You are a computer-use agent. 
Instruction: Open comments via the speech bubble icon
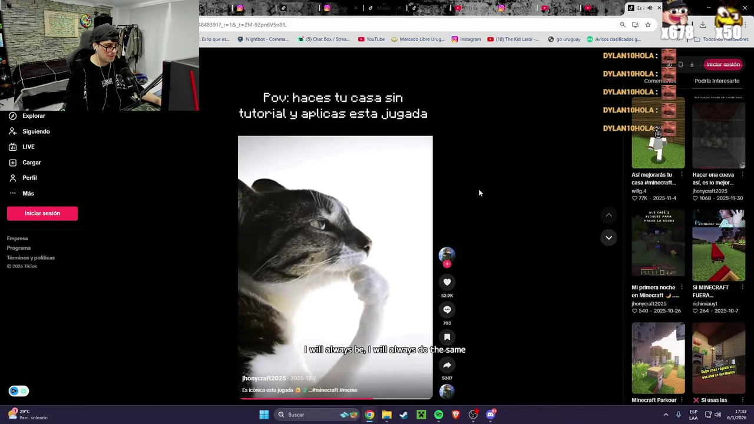(x=447, y=310)
